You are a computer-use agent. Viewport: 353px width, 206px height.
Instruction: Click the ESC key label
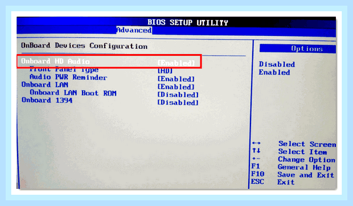(257, 182)
